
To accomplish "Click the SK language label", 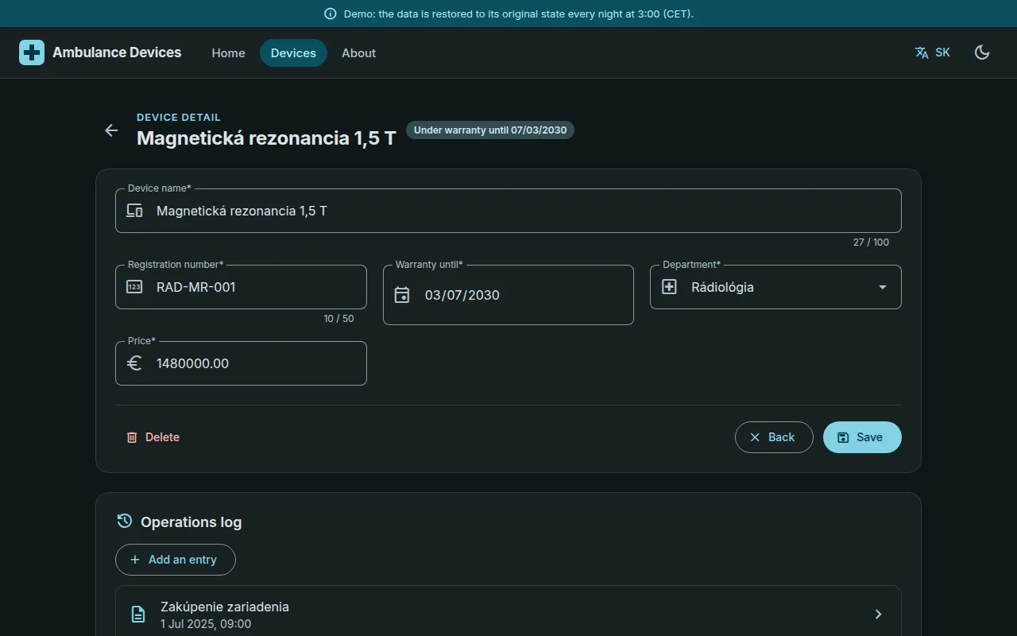I will coord(942,52).
